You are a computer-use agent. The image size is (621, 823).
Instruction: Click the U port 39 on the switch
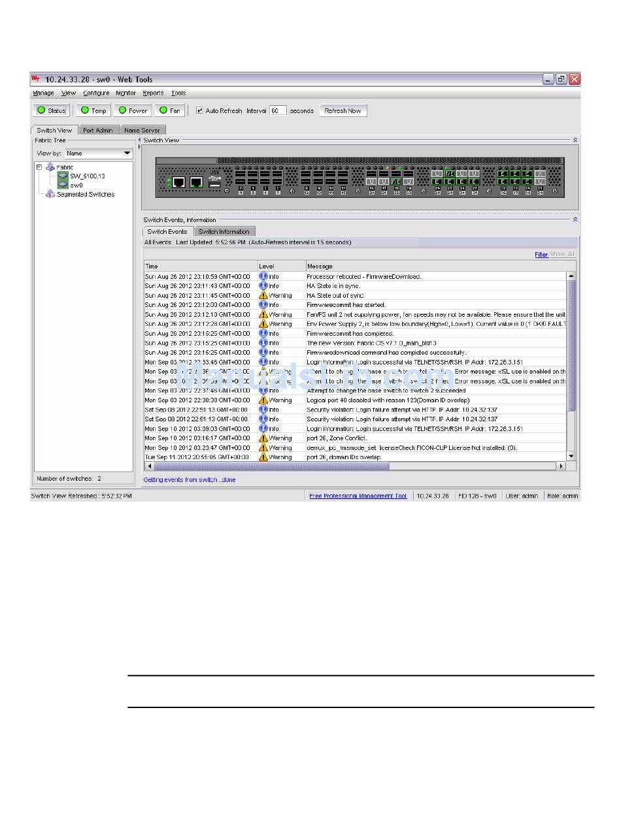click(540, 182)
